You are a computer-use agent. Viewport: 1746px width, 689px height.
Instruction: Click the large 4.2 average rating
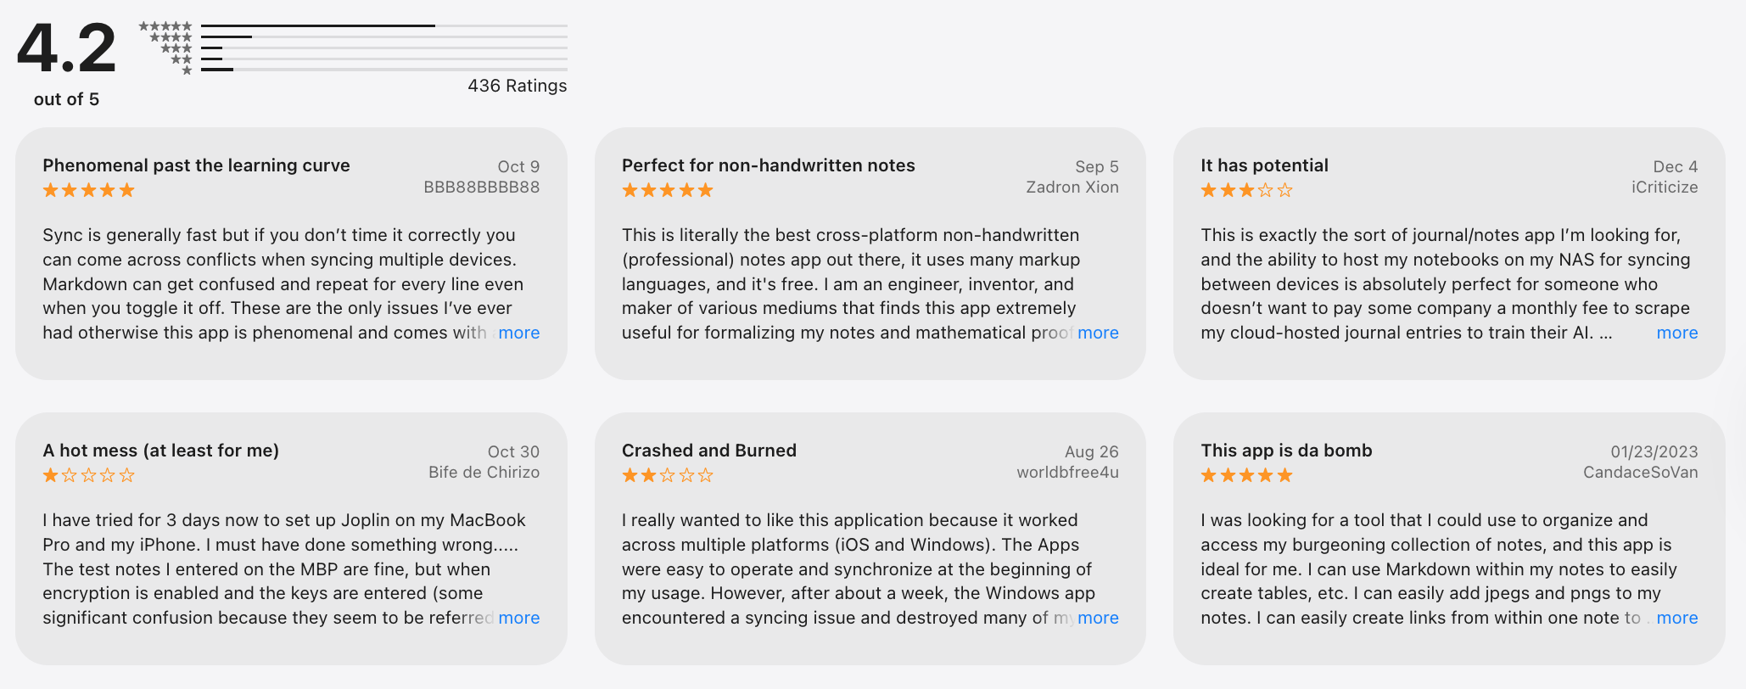pyautogui.click(x=66, y=48)
